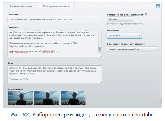Click the workintheus.ru/free-materials link text
The image size is (165, 121).
(27, 46)
